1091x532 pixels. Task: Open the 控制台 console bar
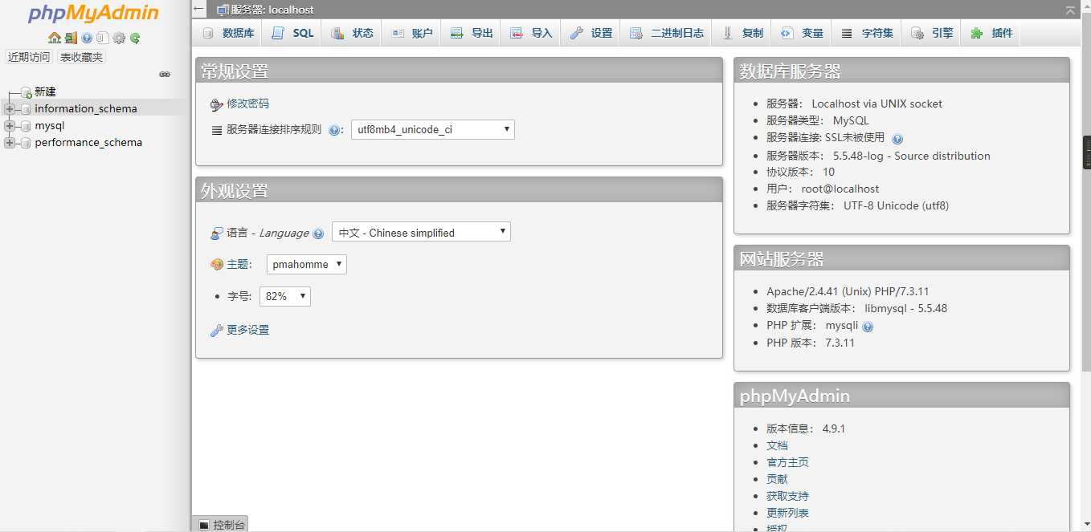point(220,524)
